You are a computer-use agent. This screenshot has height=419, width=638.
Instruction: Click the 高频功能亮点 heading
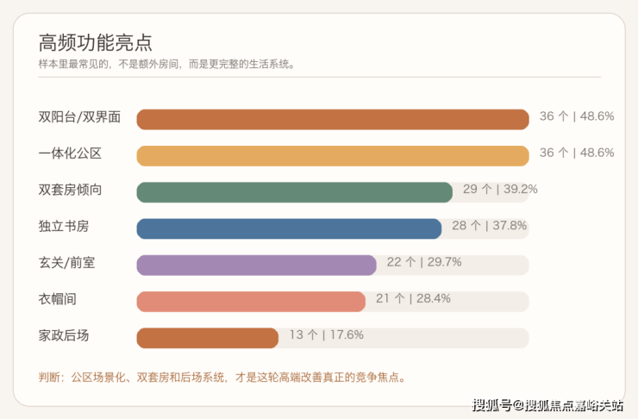tap(96, 43)
